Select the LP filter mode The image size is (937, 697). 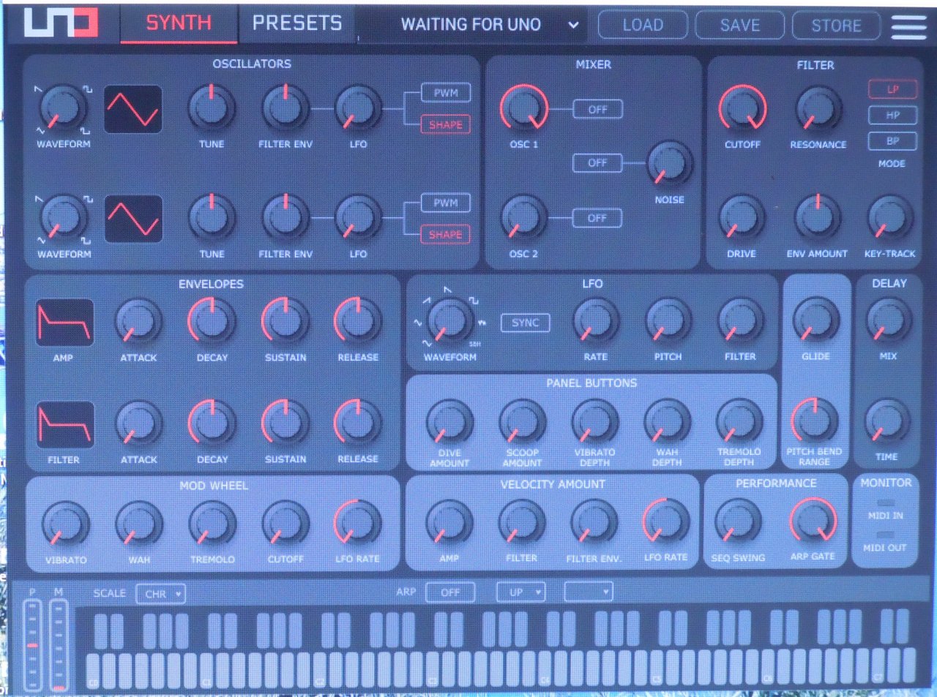(x=892, y=90)
